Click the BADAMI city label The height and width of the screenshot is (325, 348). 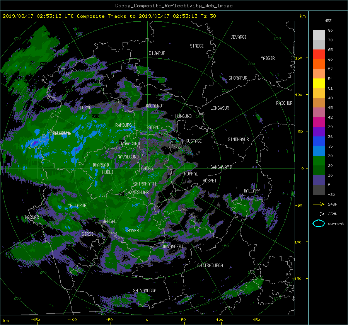click(153, 128)
